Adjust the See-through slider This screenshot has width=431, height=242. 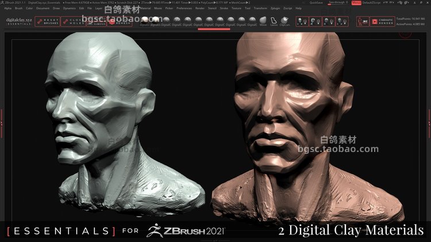[x=338, y=3]
